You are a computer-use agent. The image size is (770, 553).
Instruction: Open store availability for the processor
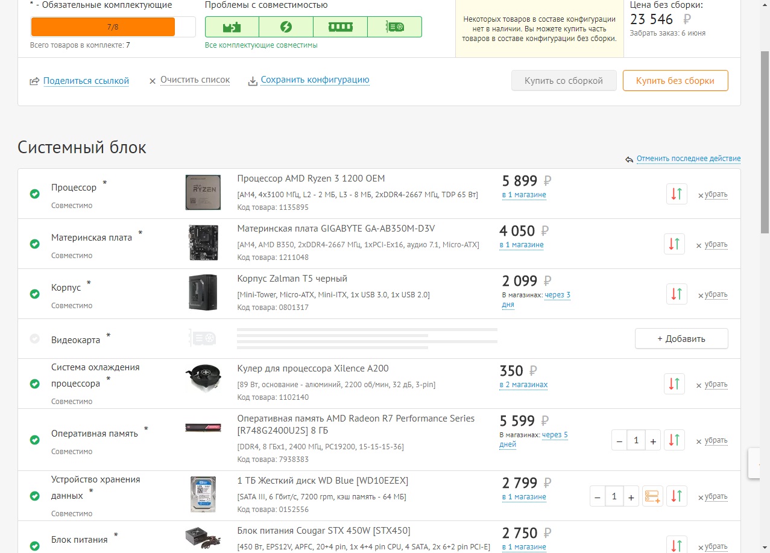coord(524,195)
